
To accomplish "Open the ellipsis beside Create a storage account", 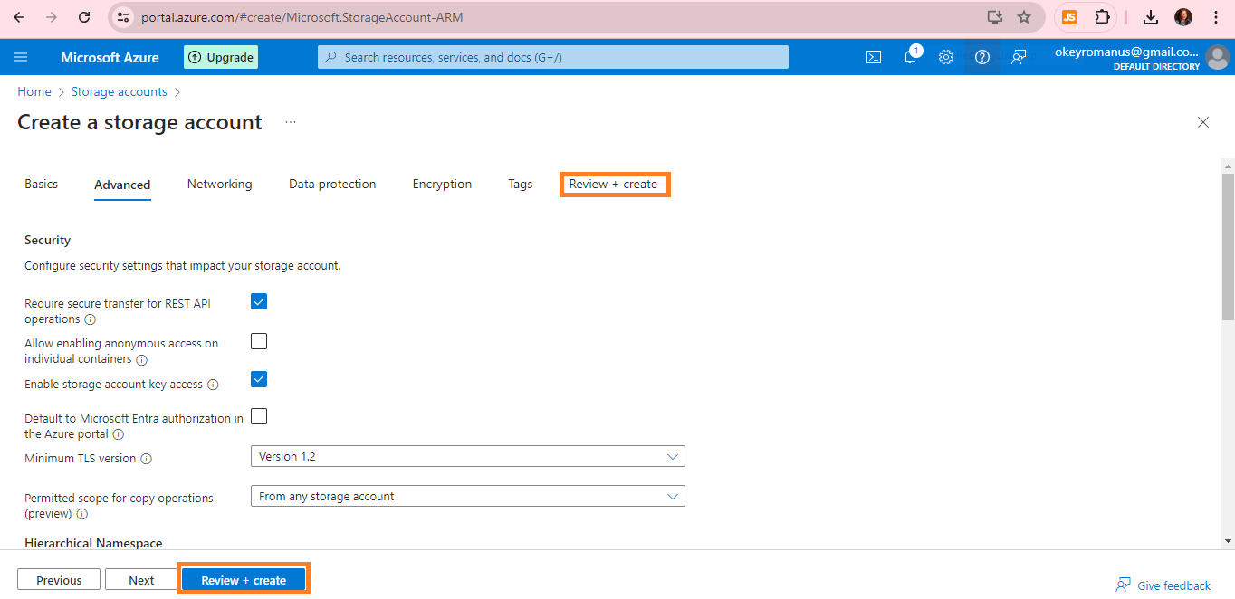I will (x=291, y=122).
